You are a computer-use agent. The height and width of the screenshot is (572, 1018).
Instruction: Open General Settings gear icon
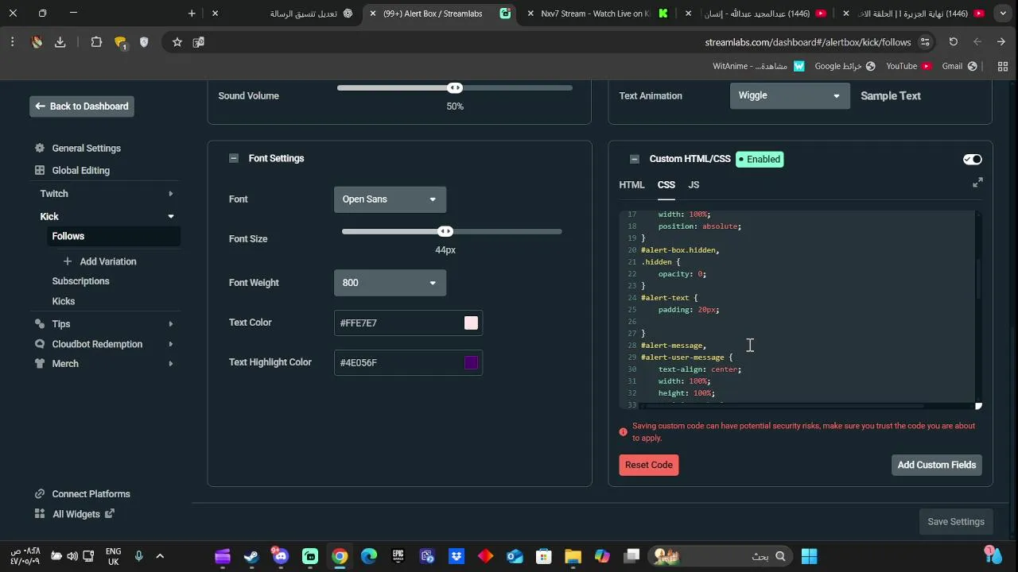pyautogui.click(x=40, y=149)
